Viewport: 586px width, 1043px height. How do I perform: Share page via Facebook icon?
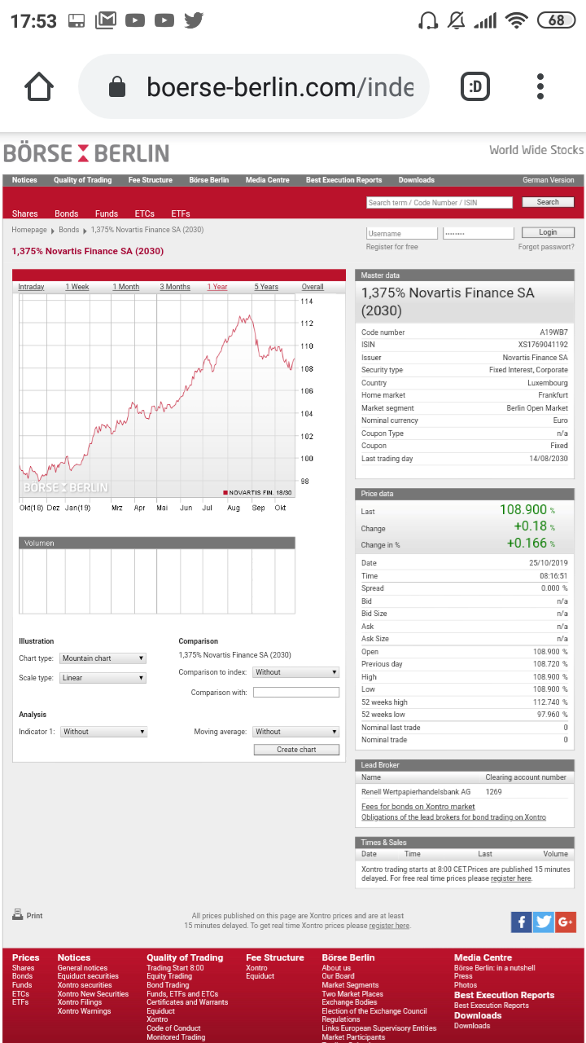(521, 922)
